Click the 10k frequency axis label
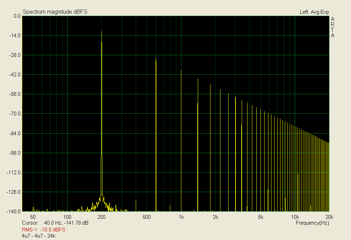 295,217
